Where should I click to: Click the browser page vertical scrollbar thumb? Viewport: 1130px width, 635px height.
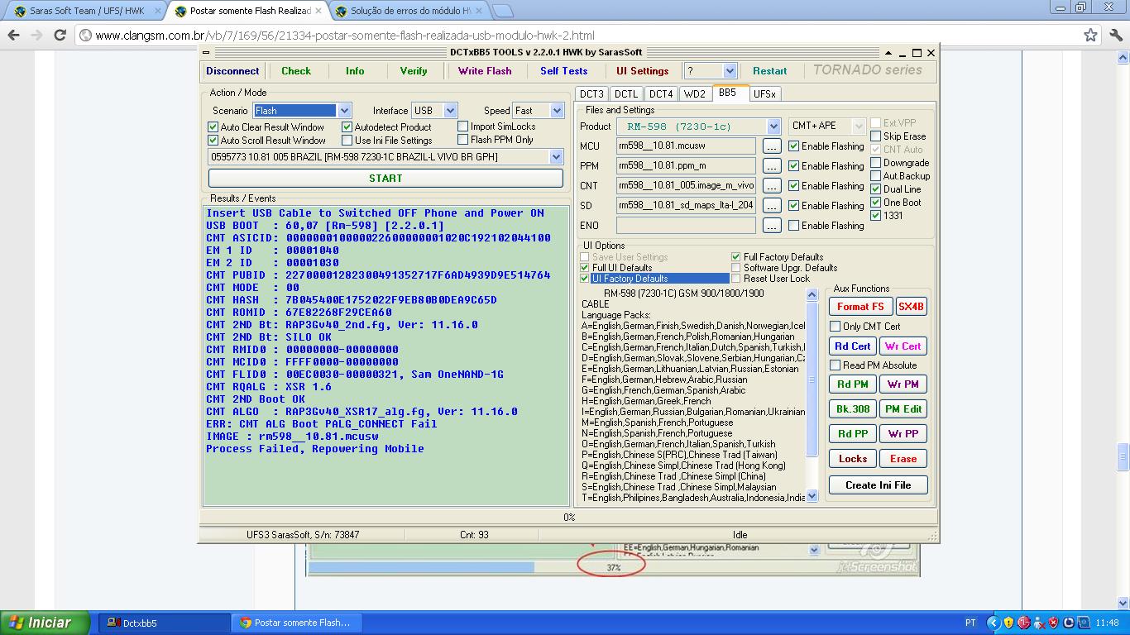coord(1123,456)
